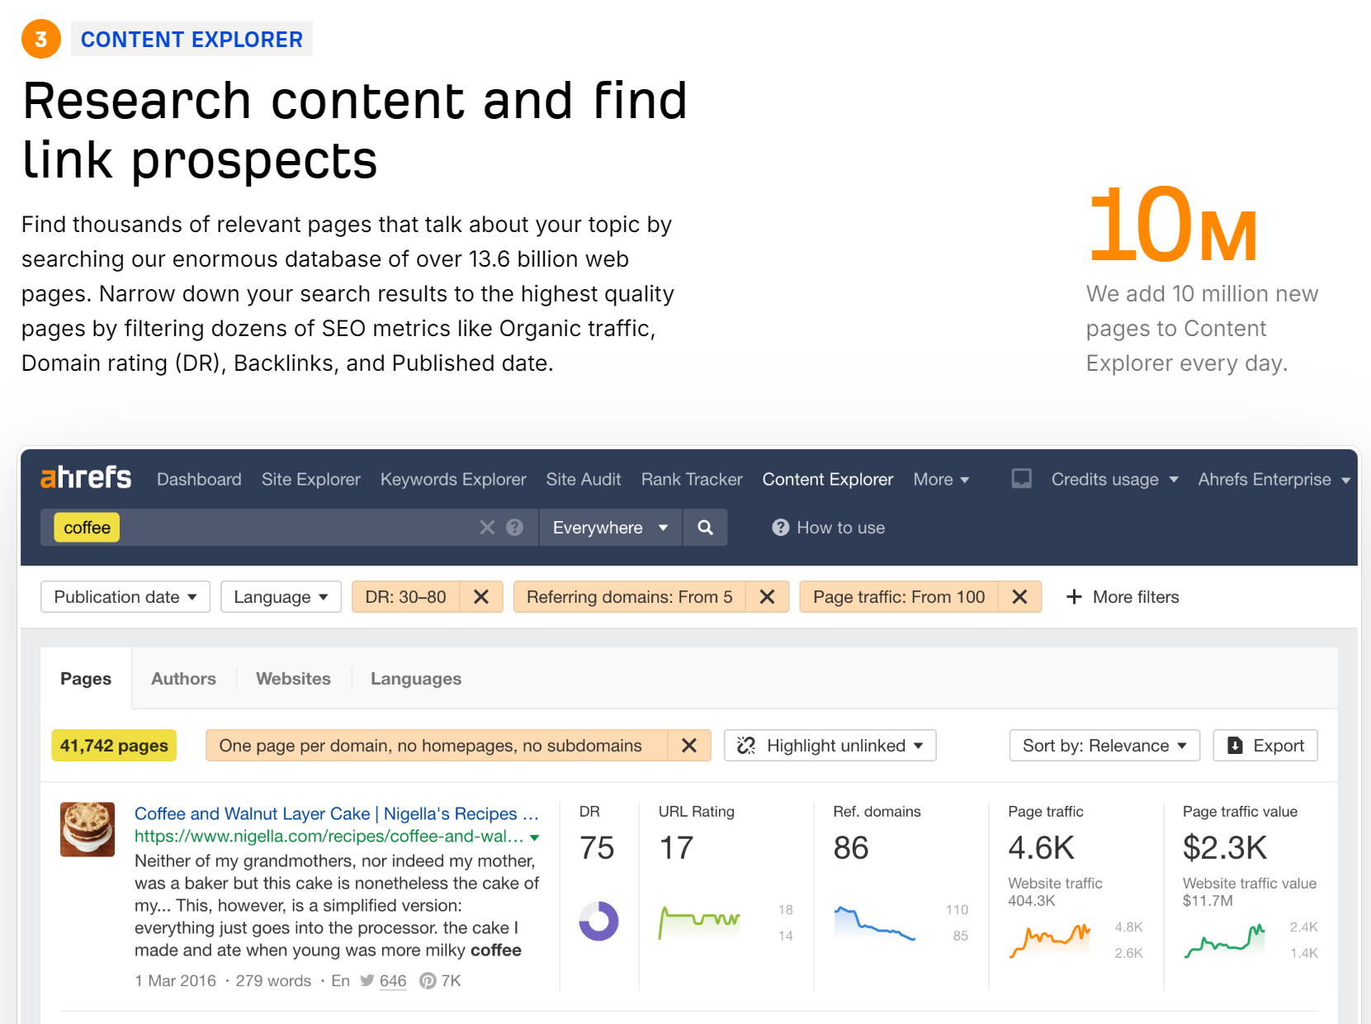This screenshot has height=1024, width=1371.
Task: Click the coffee cake thumbnail image
Action: pos(87,829)
